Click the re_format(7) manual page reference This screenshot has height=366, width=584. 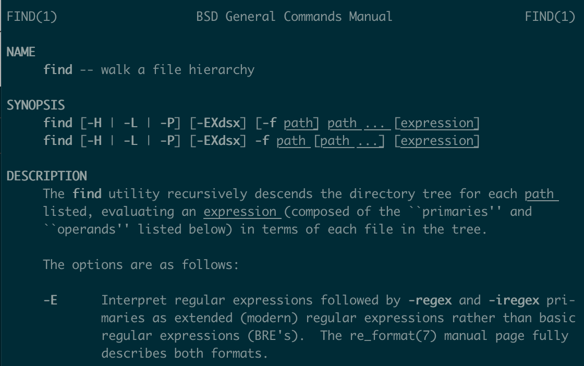click(x=393, y=335)
